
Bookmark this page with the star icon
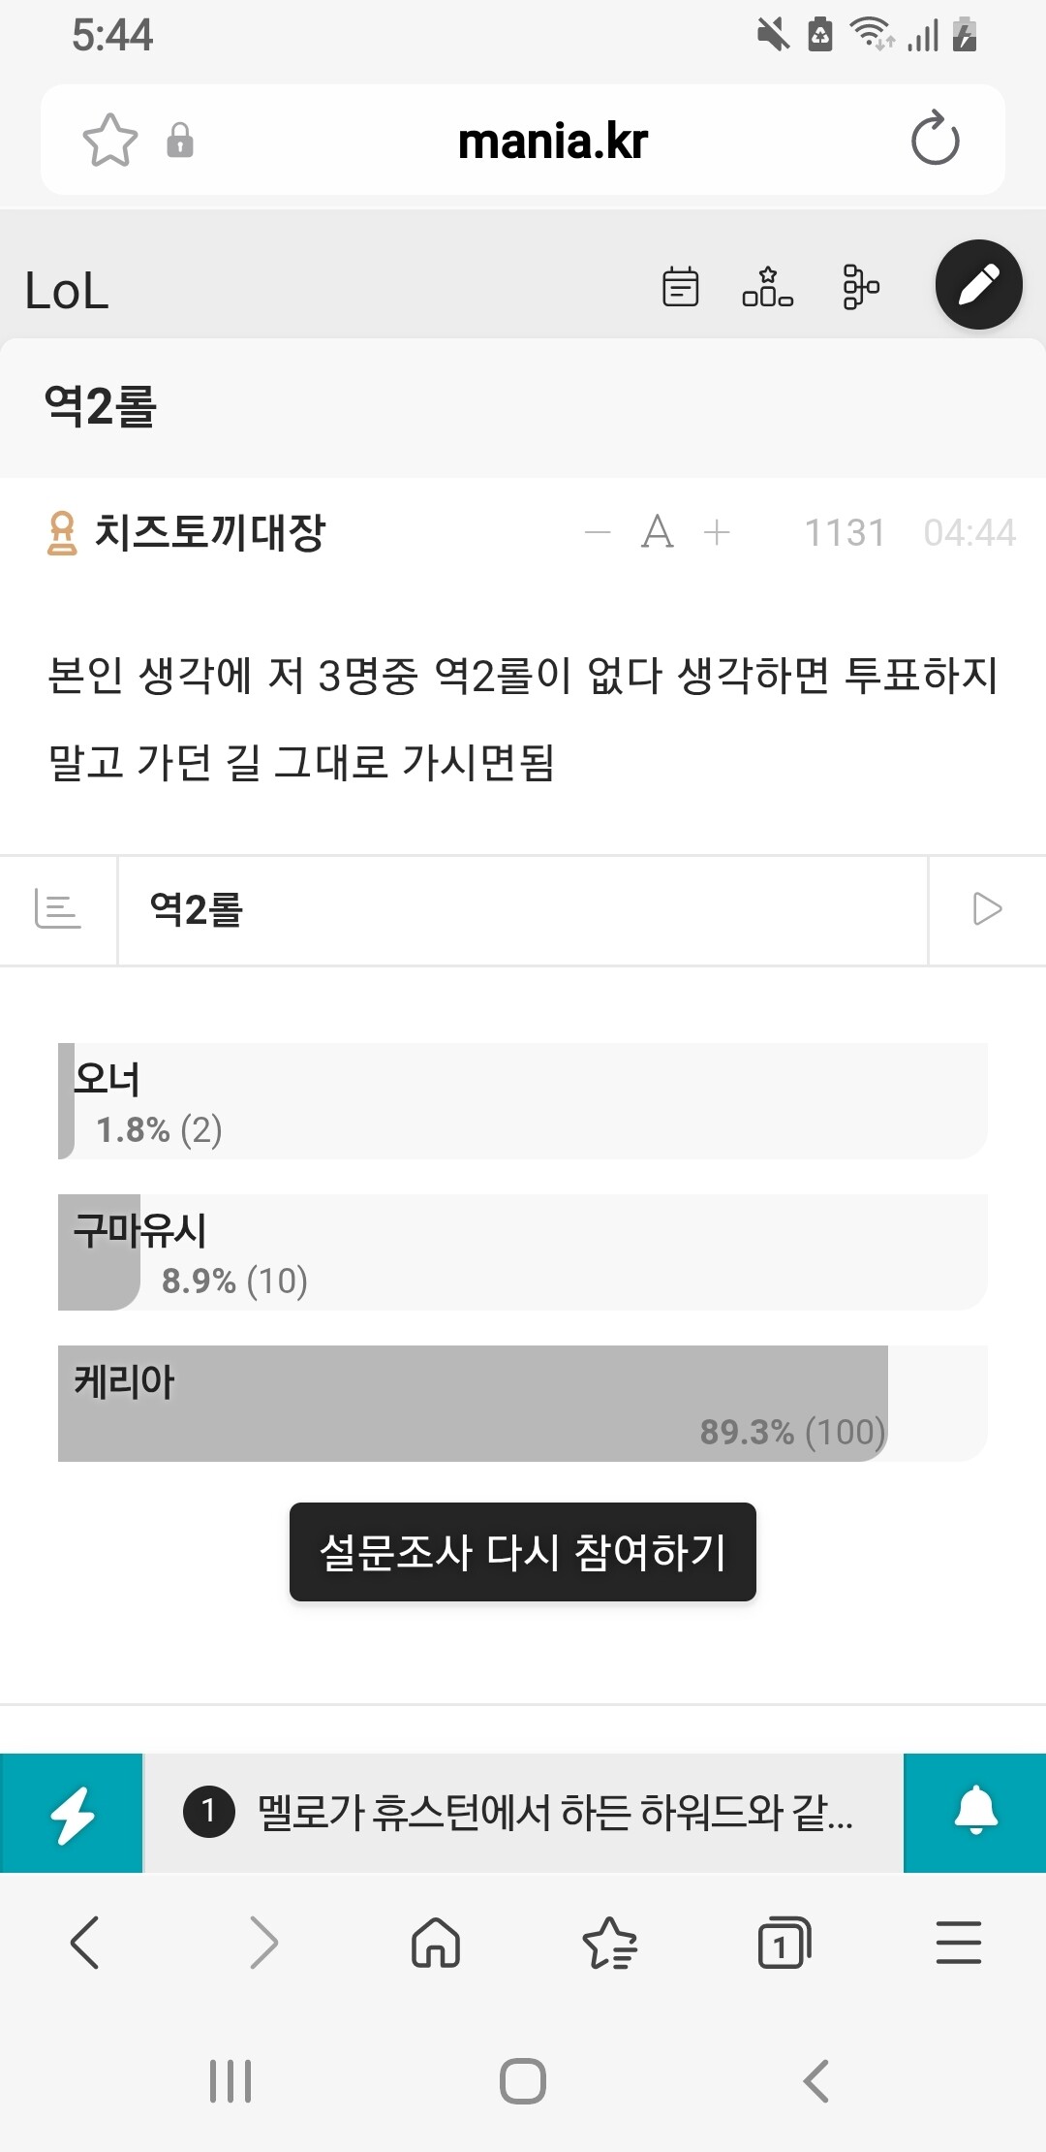109,141
